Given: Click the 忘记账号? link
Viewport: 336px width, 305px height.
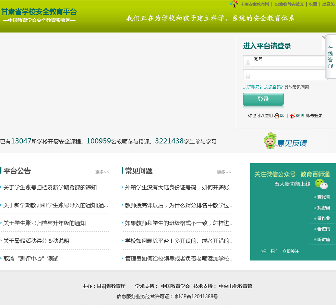Looking at the screenshot, I should pos(252,87).
